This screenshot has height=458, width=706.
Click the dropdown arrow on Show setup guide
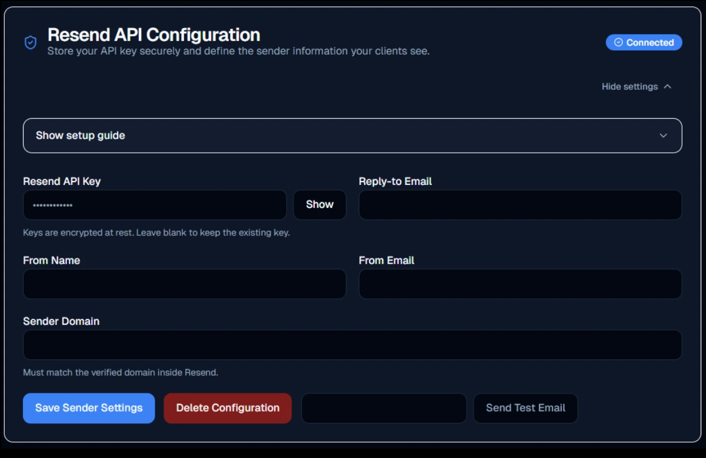pyautogui.click(x=663, y=135)
